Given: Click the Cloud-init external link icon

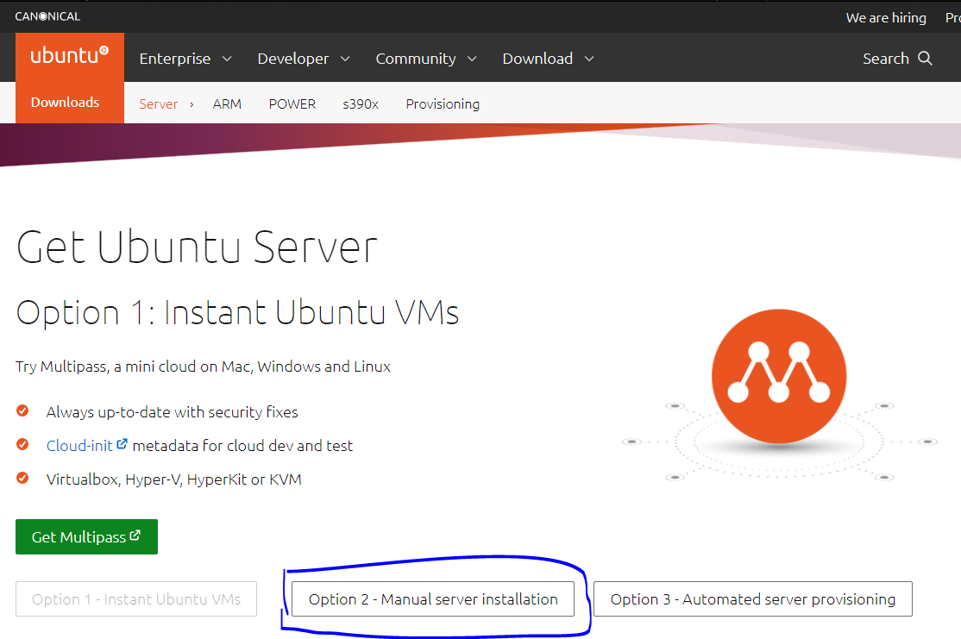Looking at the screenshot, I should [122, 443].
